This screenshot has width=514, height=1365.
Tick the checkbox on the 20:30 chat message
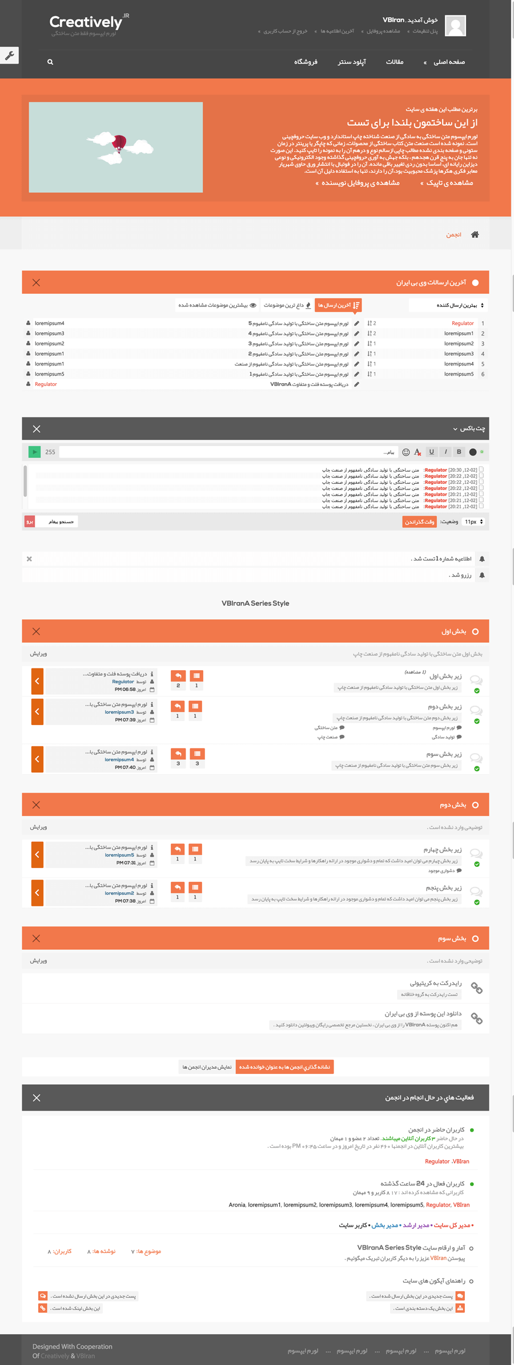point(481,469)
